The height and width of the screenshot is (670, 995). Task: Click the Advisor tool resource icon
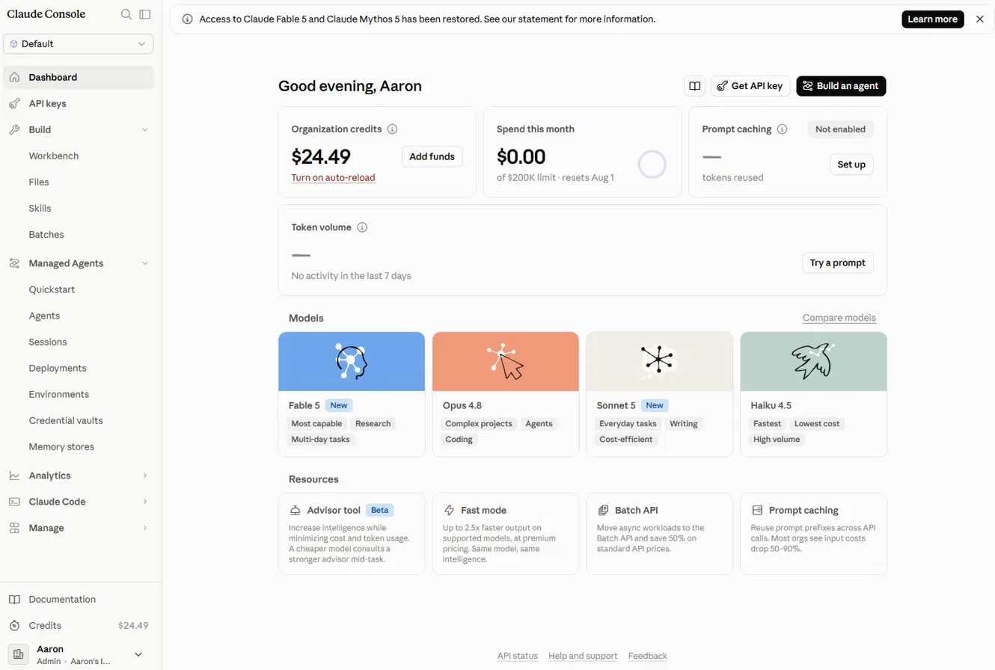296,510
